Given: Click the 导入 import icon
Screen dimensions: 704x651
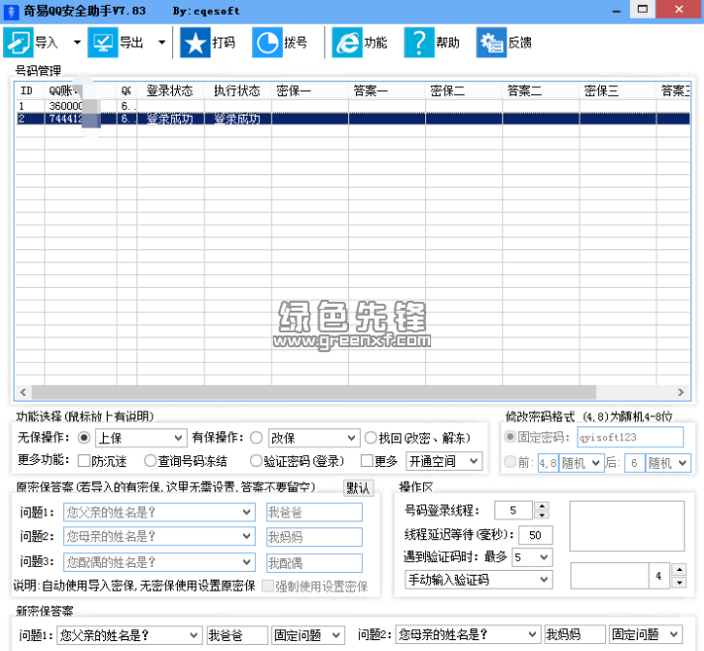Looking at the screenshot, I should click(x=19, y=43).
